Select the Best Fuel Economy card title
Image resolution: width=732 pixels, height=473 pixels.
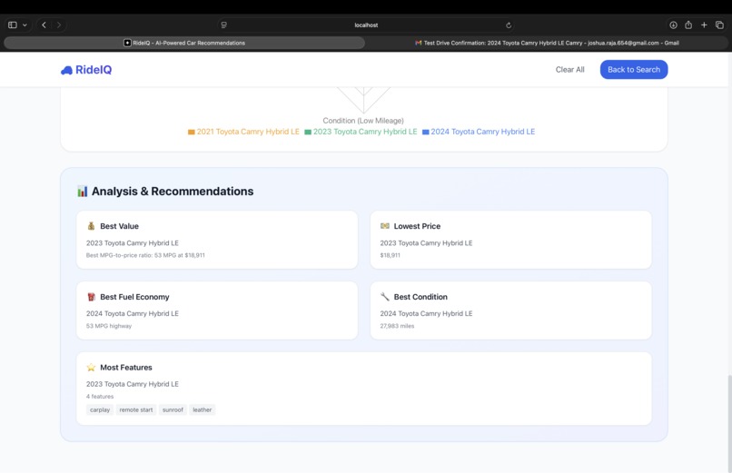click(x=134, y=297)
